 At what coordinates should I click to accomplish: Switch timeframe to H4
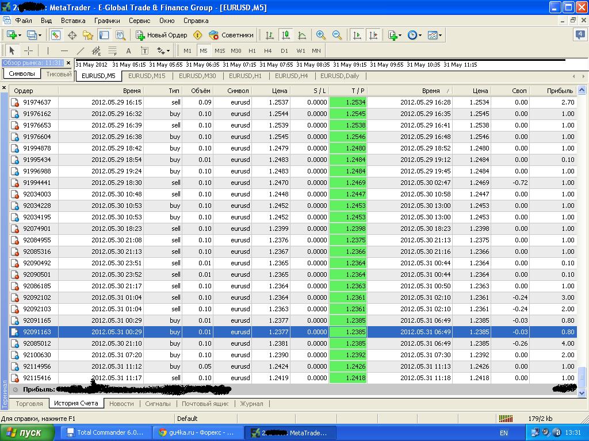click(268, 51)
